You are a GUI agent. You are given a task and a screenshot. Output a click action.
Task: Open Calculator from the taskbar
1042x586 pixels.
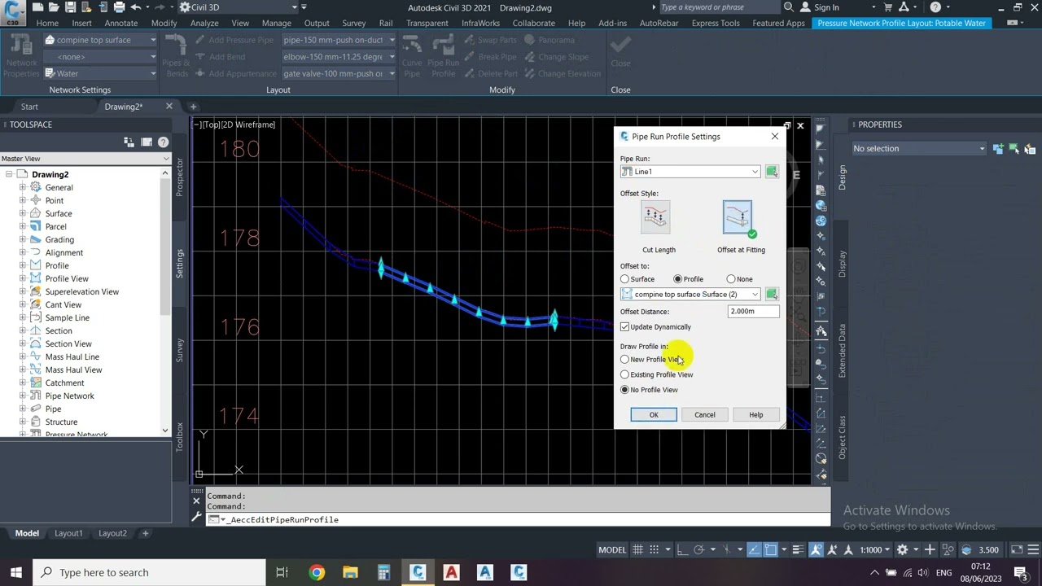coord(383,572)
